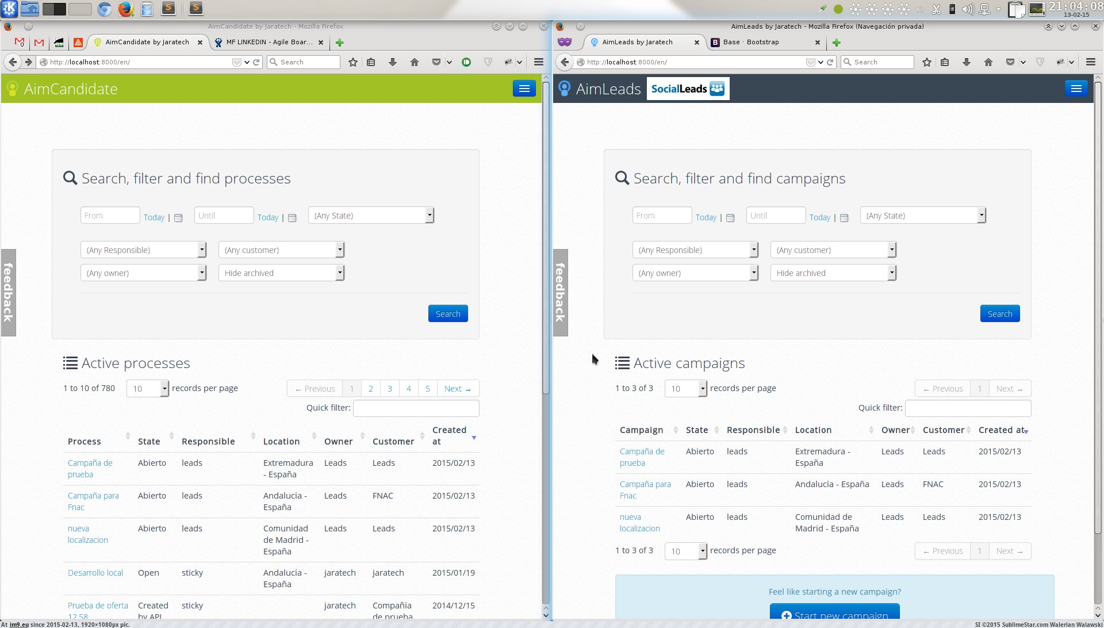Open calendar picker next to Until in campaigns

pos(844,218)
